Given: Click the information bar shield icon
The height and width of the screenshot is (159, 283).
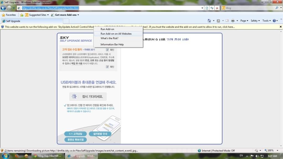Looking at the screenshot, I should [x=2, y=27].
